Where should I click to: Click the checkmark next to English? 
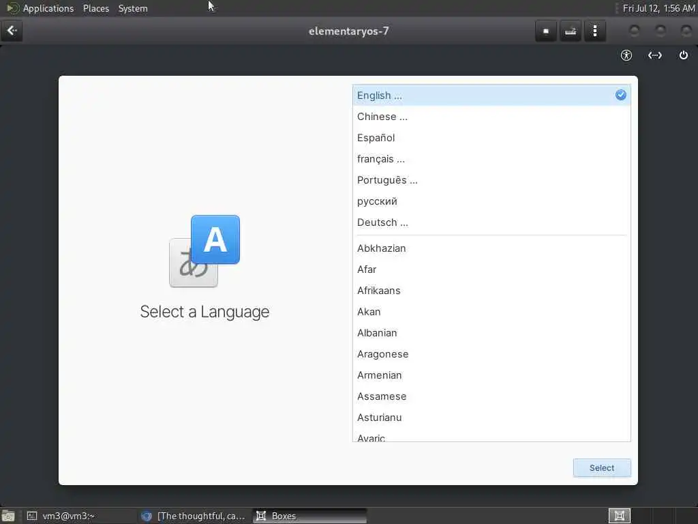pos(620,95)
